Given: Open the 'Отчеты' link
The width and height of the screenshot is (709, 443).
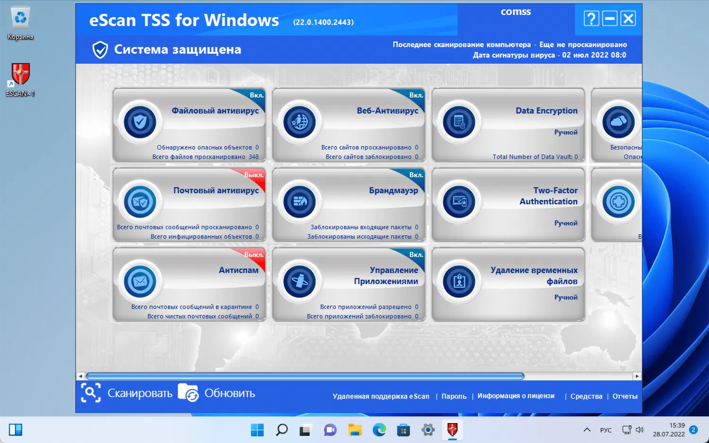Looking at the screenshot, I should point(625,396).
